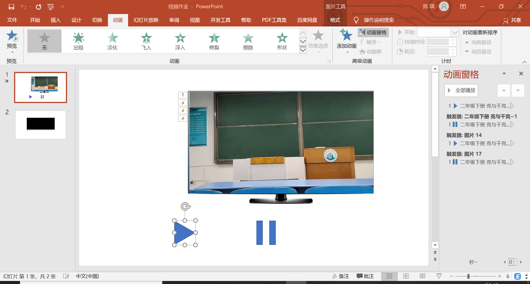Select first play animation entry in pane

(x=481, y=106)
